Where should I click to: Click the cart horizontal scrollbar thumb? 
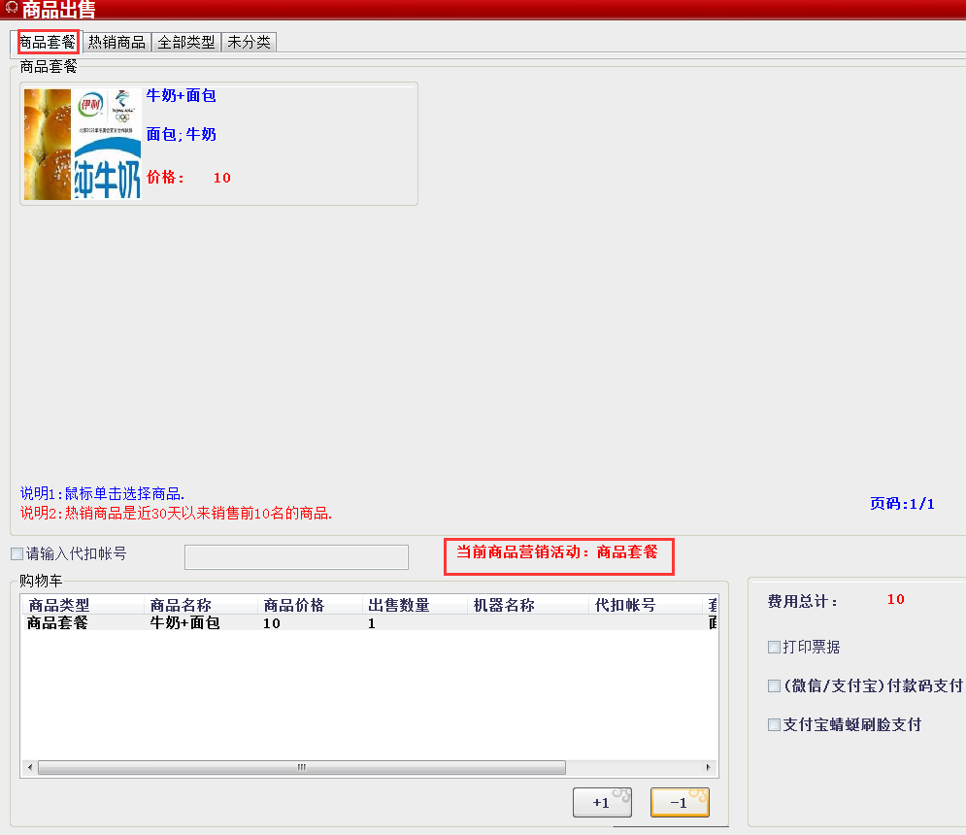(301, 767)
